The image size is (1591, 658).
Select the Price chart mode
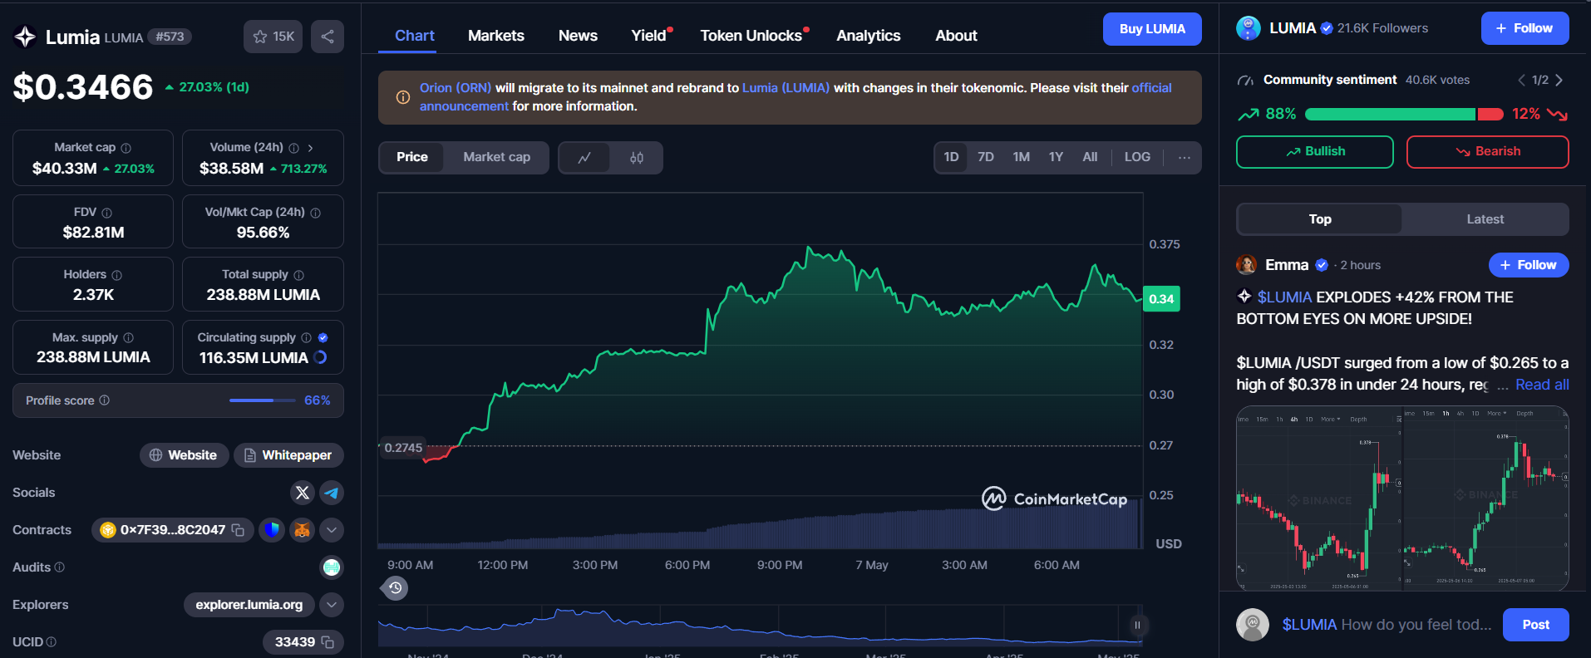click(x=412, y=157)
